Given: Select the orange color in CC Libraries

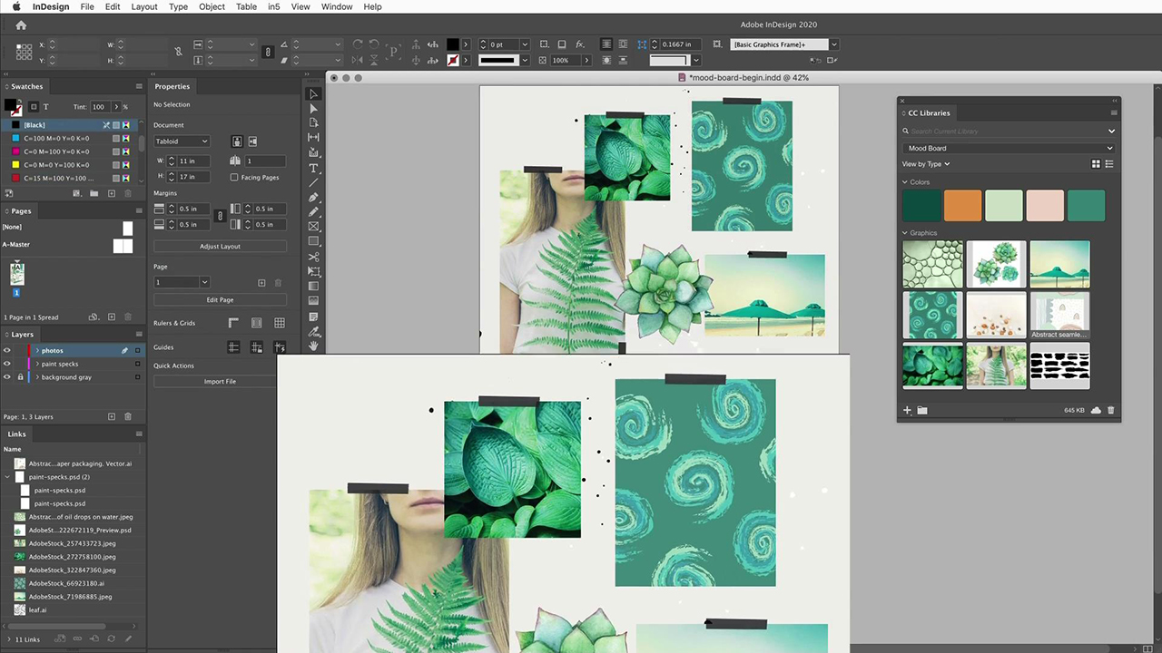Looking at the screenshot, I should [x=962, y=206].
